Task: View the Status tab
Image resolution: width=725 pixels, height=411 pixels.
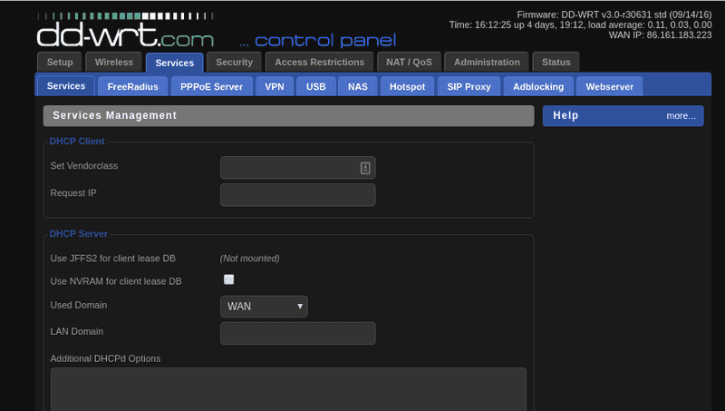Action: pyautogui.click(x=556, y=63)
